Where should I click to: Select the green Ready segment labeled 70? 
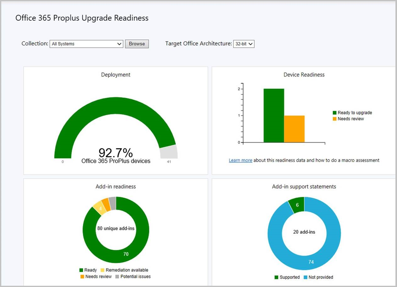coord(126,254)
